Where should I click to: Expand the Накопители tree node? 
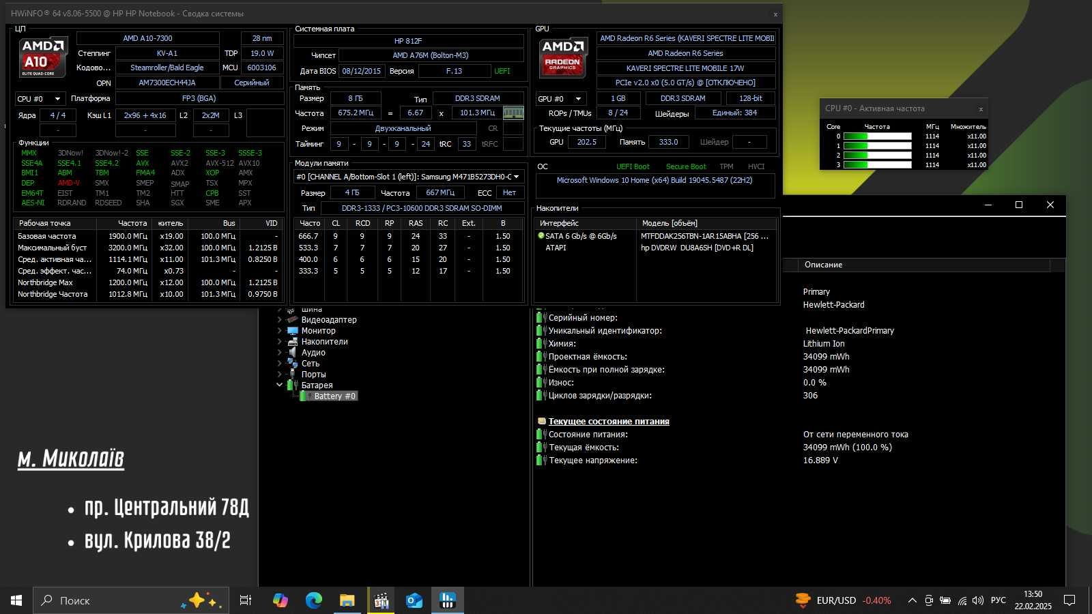pos(279,341)
